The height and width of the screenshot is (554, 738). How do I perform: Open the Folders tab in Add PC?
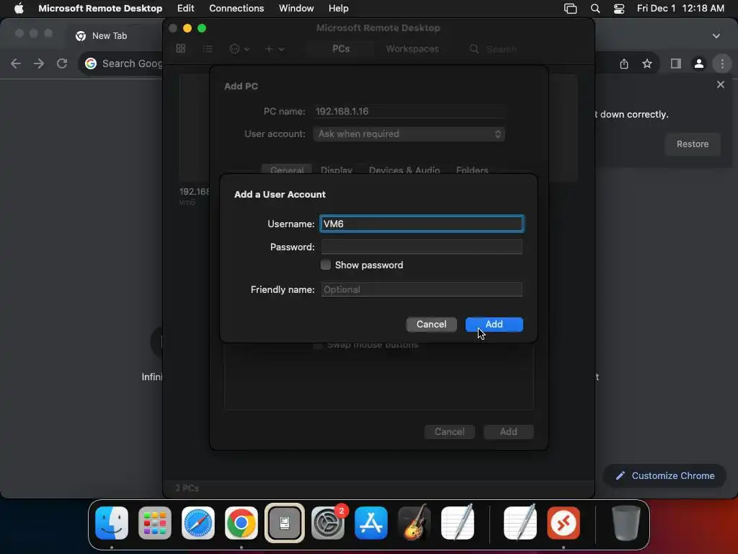point(472,170)
